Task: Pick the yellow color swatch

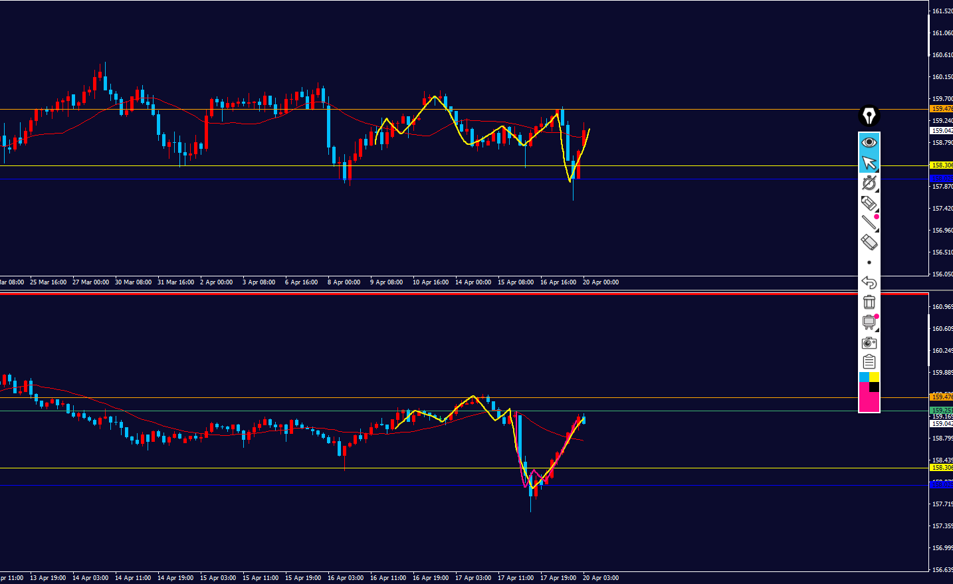Action: pos(875,377)
